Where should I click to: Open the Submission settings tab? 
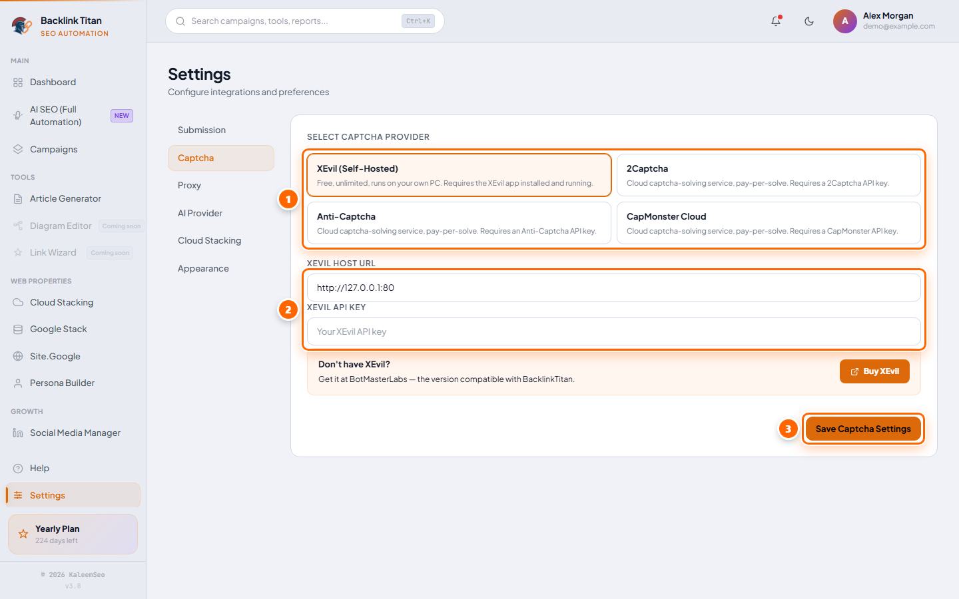tap(221, 130)
